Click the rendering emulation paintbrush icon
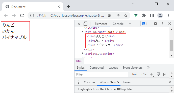Viewport: 174px width, 93px height. [x=158, y=74]
